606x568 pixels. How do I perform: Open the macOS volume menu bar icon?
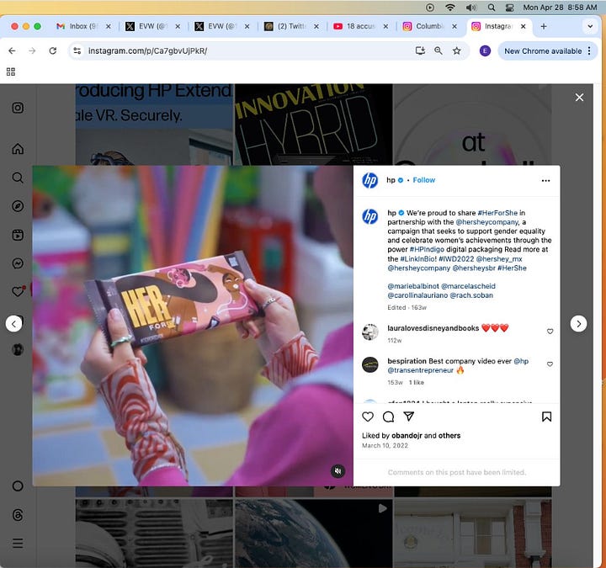470,8
